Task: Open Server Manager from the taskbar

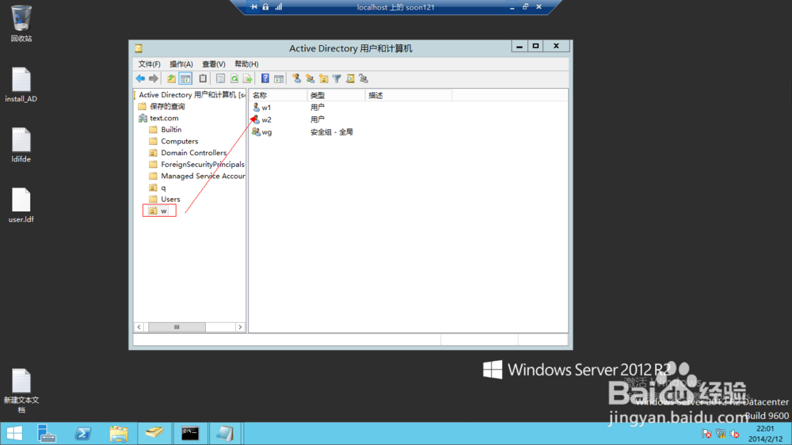Action: (47, 433)
